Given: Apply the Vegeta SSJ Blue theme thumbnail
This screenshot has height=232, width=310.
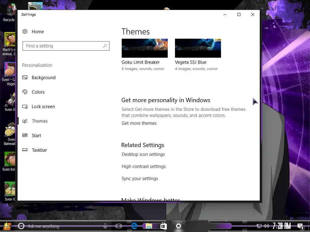Looking at the screenshot, I should 198,48.
